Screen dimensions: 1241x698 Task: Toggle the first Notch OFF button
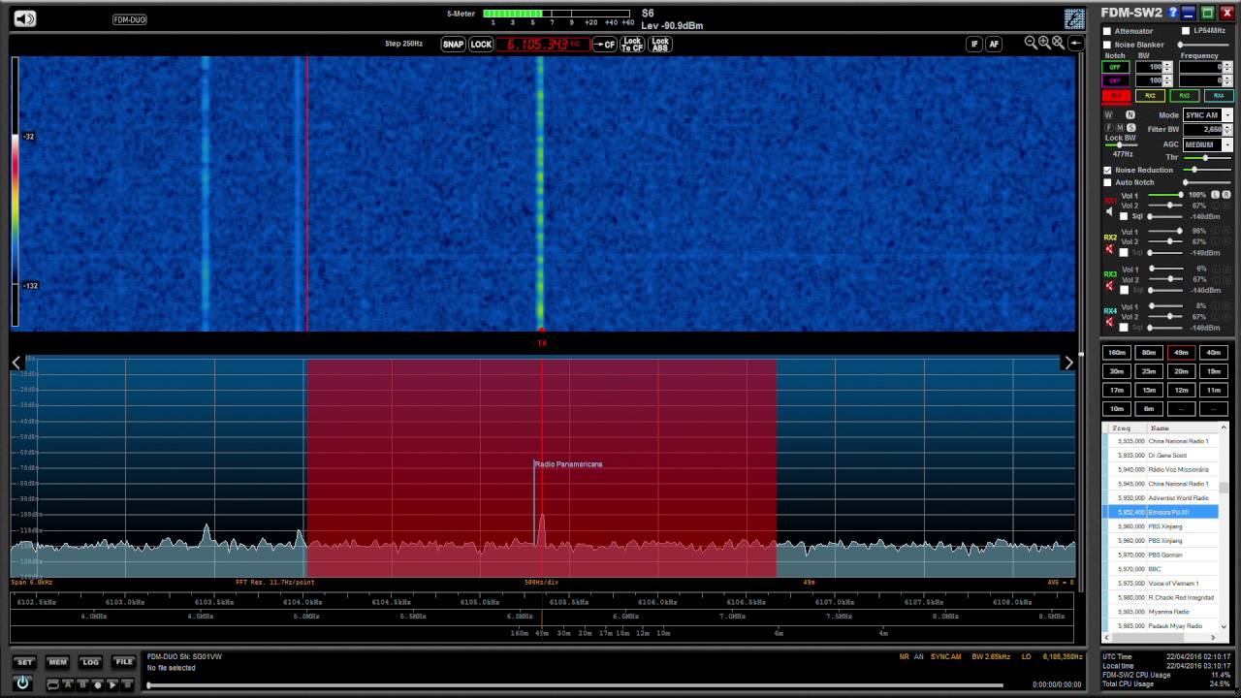point(1116,67)
